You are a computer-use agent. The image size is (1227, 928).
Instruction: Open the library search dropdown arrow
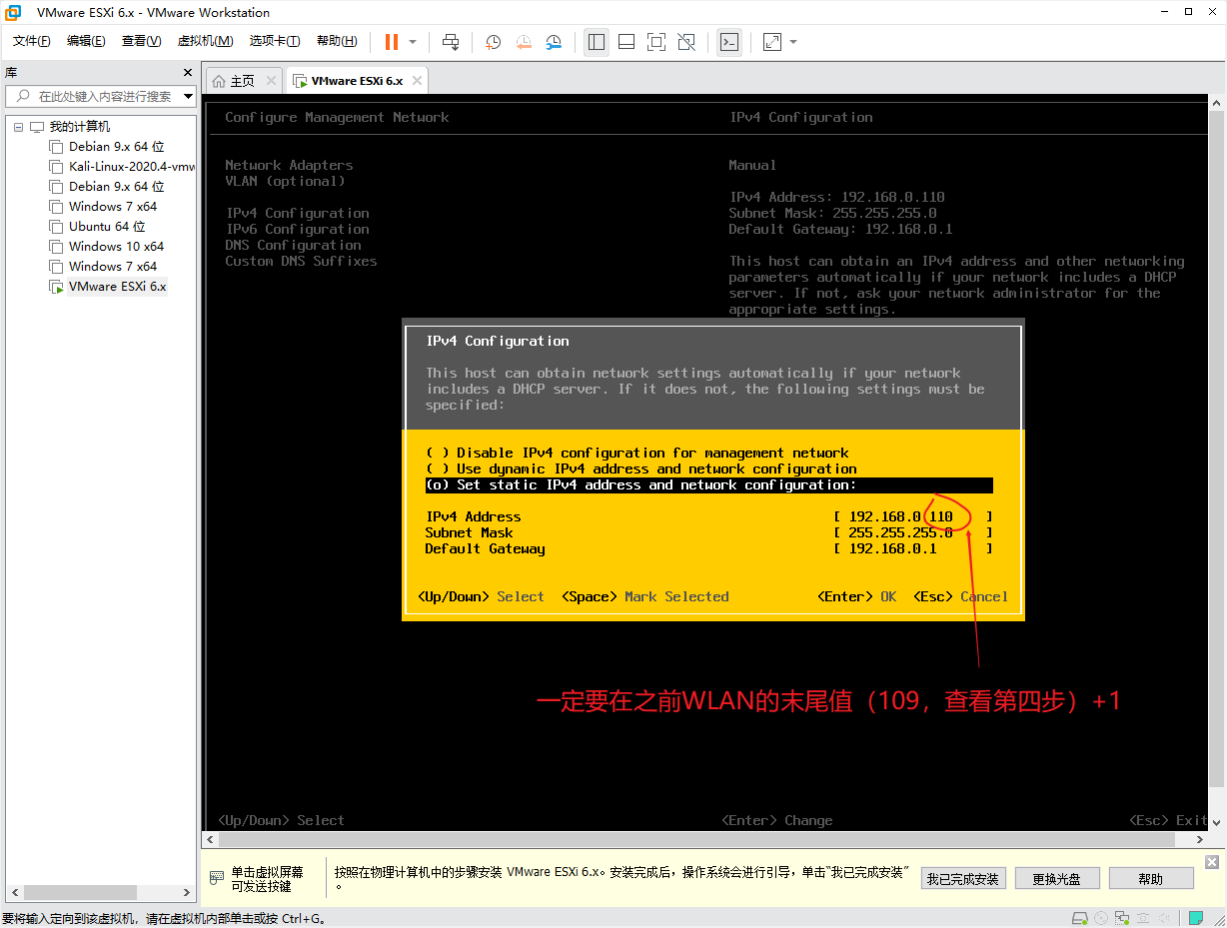click(x=188, y=97)
